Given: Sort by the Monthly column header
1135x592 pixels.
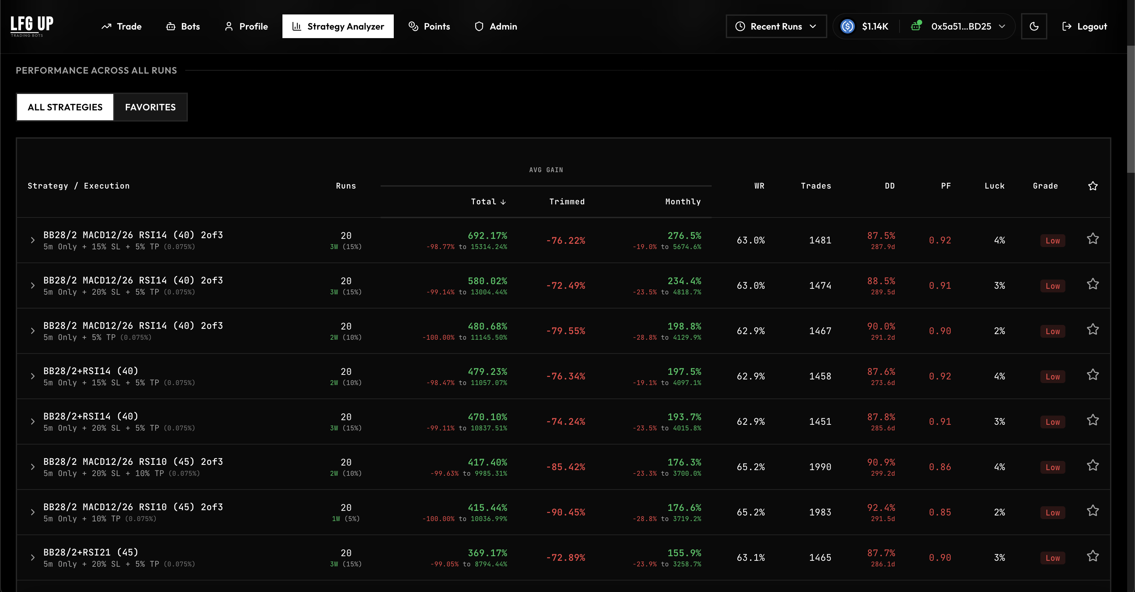Looking at the screenshot, I should coord(682,202).
